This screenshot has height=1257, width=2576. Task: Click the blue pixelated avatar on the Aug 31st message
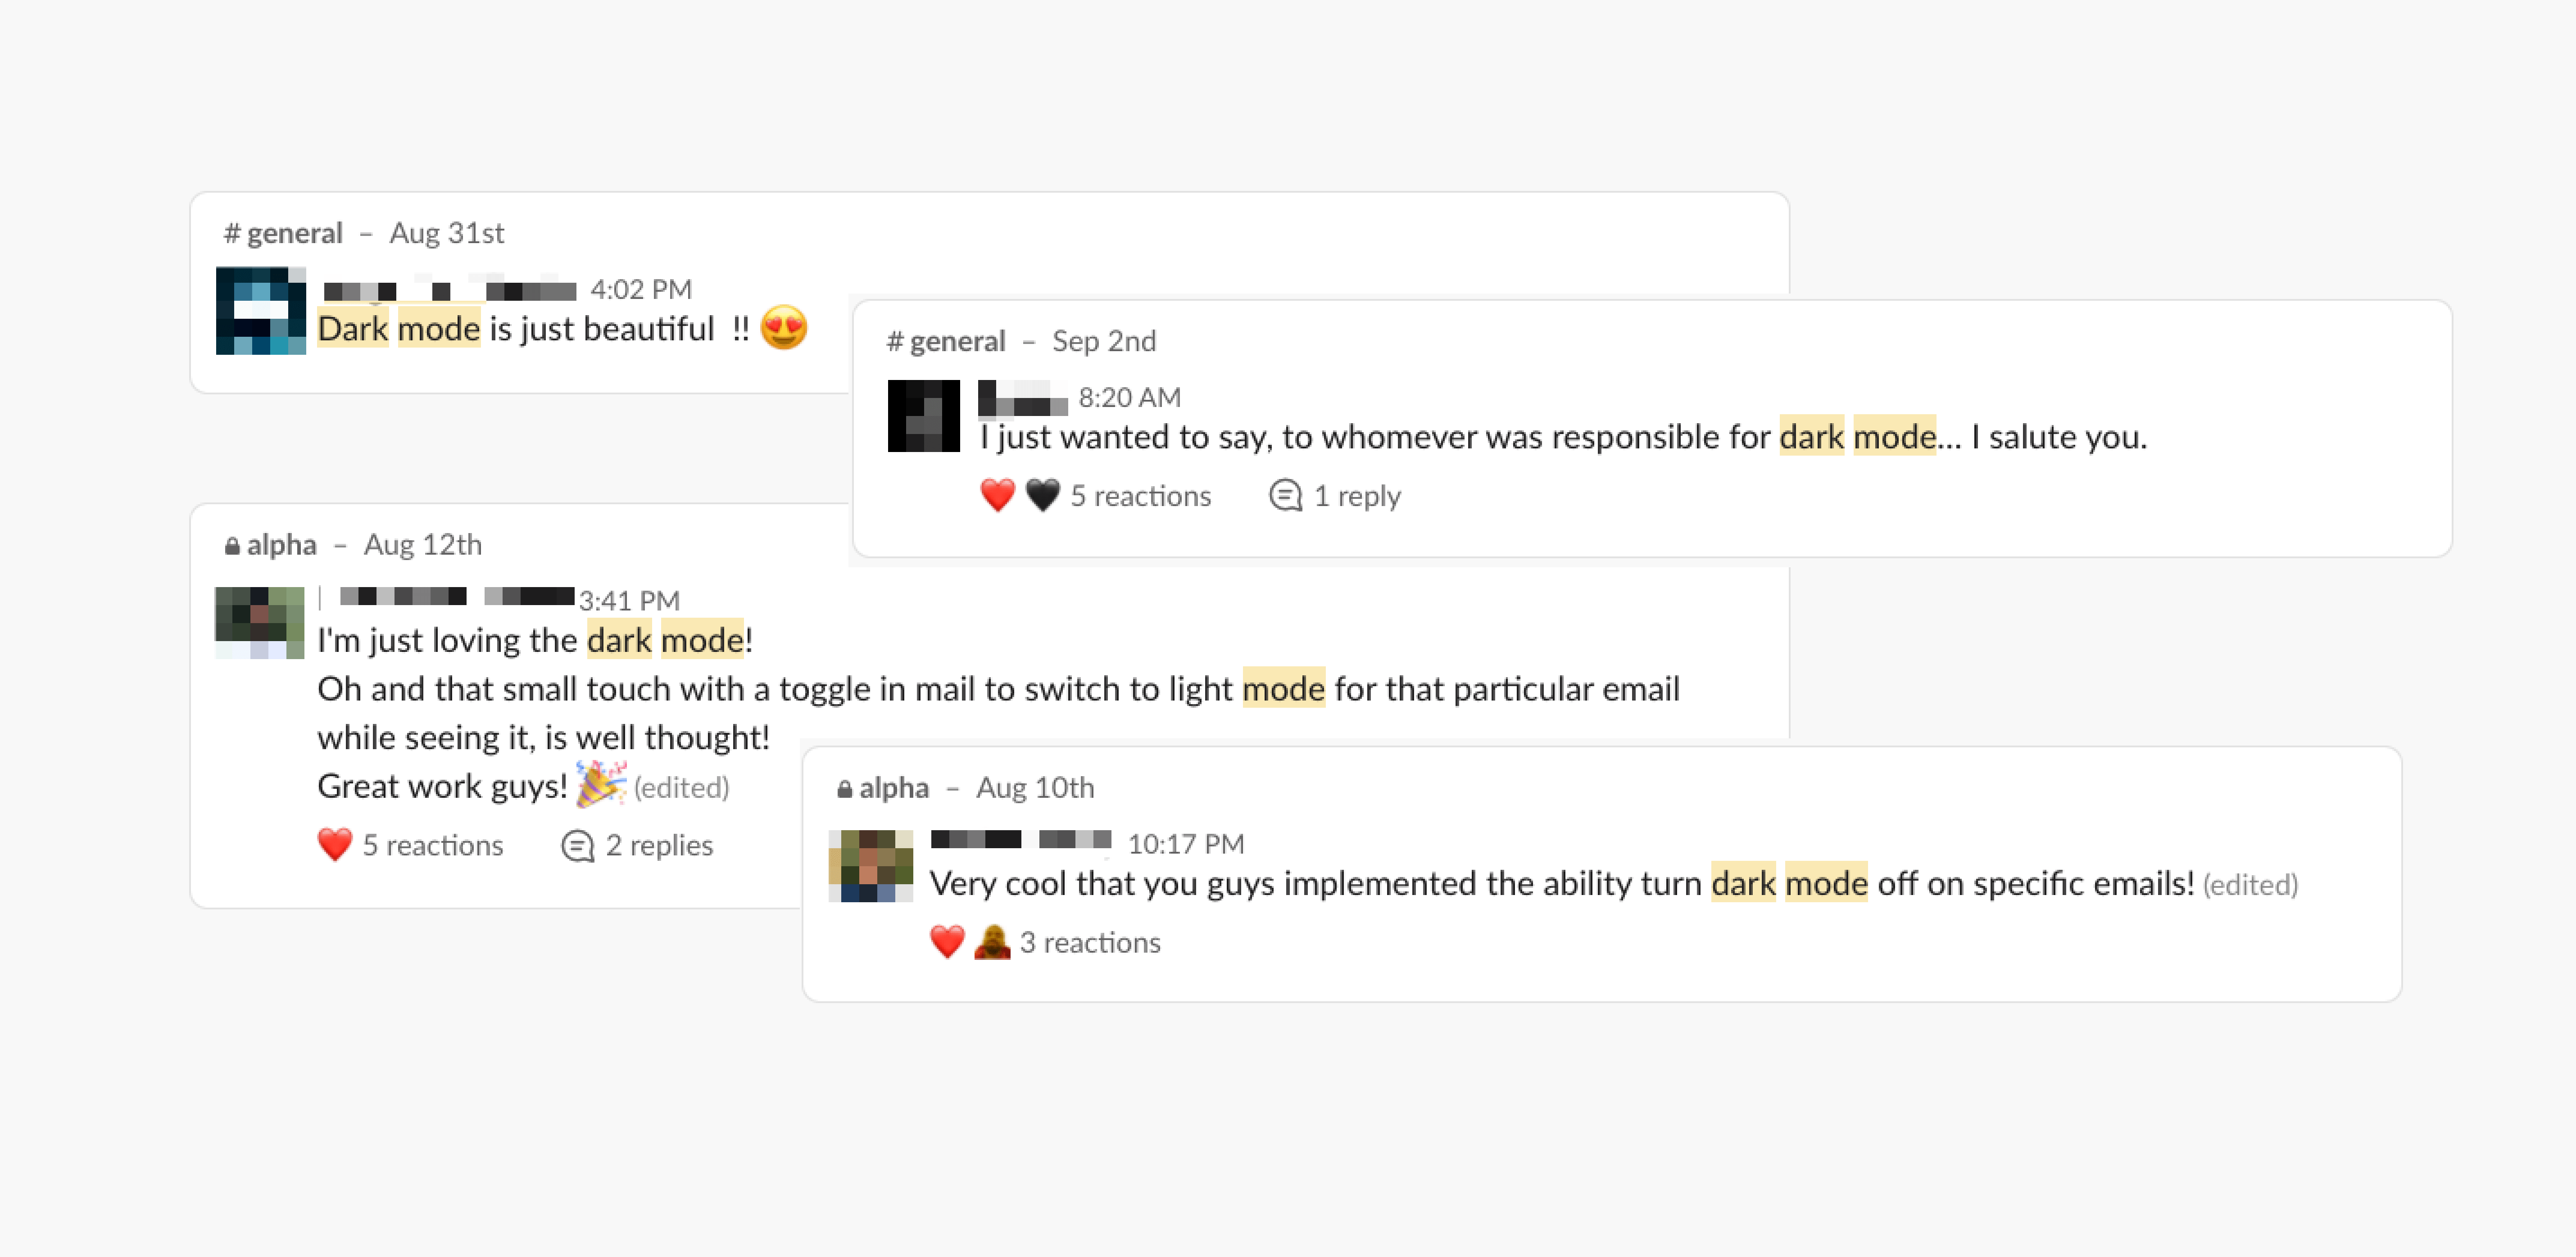point(261,310)
